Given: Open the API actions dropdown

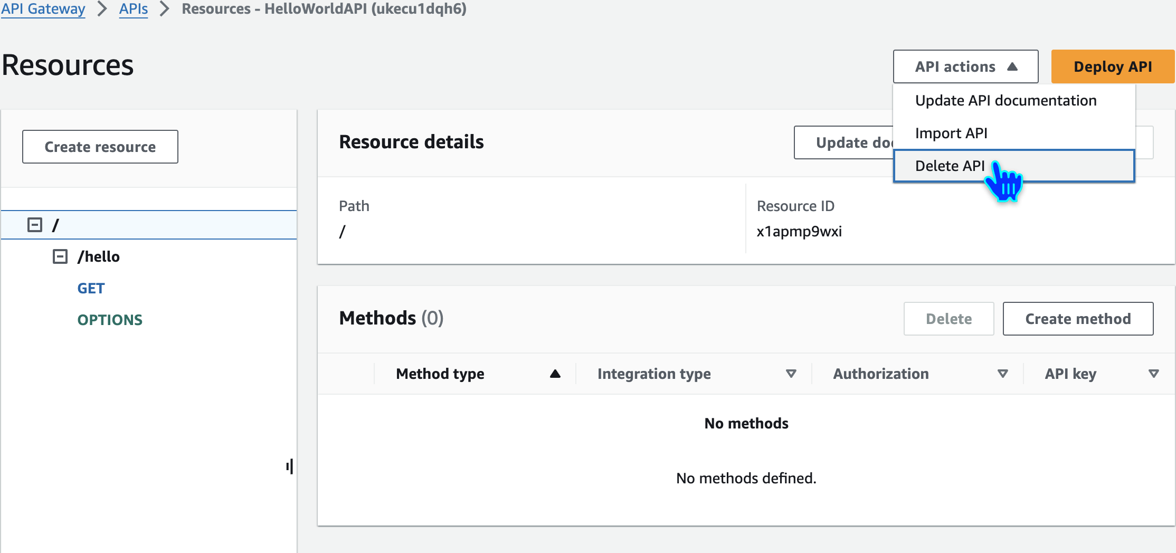Looking at the screenshot, I should point(965,67).
